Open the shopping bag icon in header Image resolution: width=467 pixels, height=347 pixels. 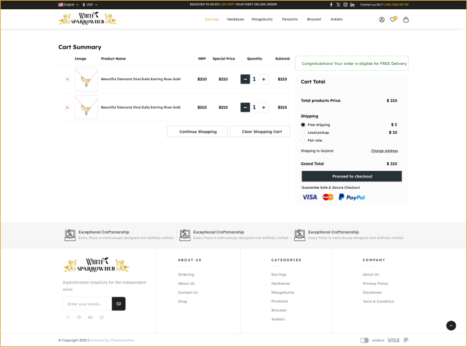tap(406, 20)
